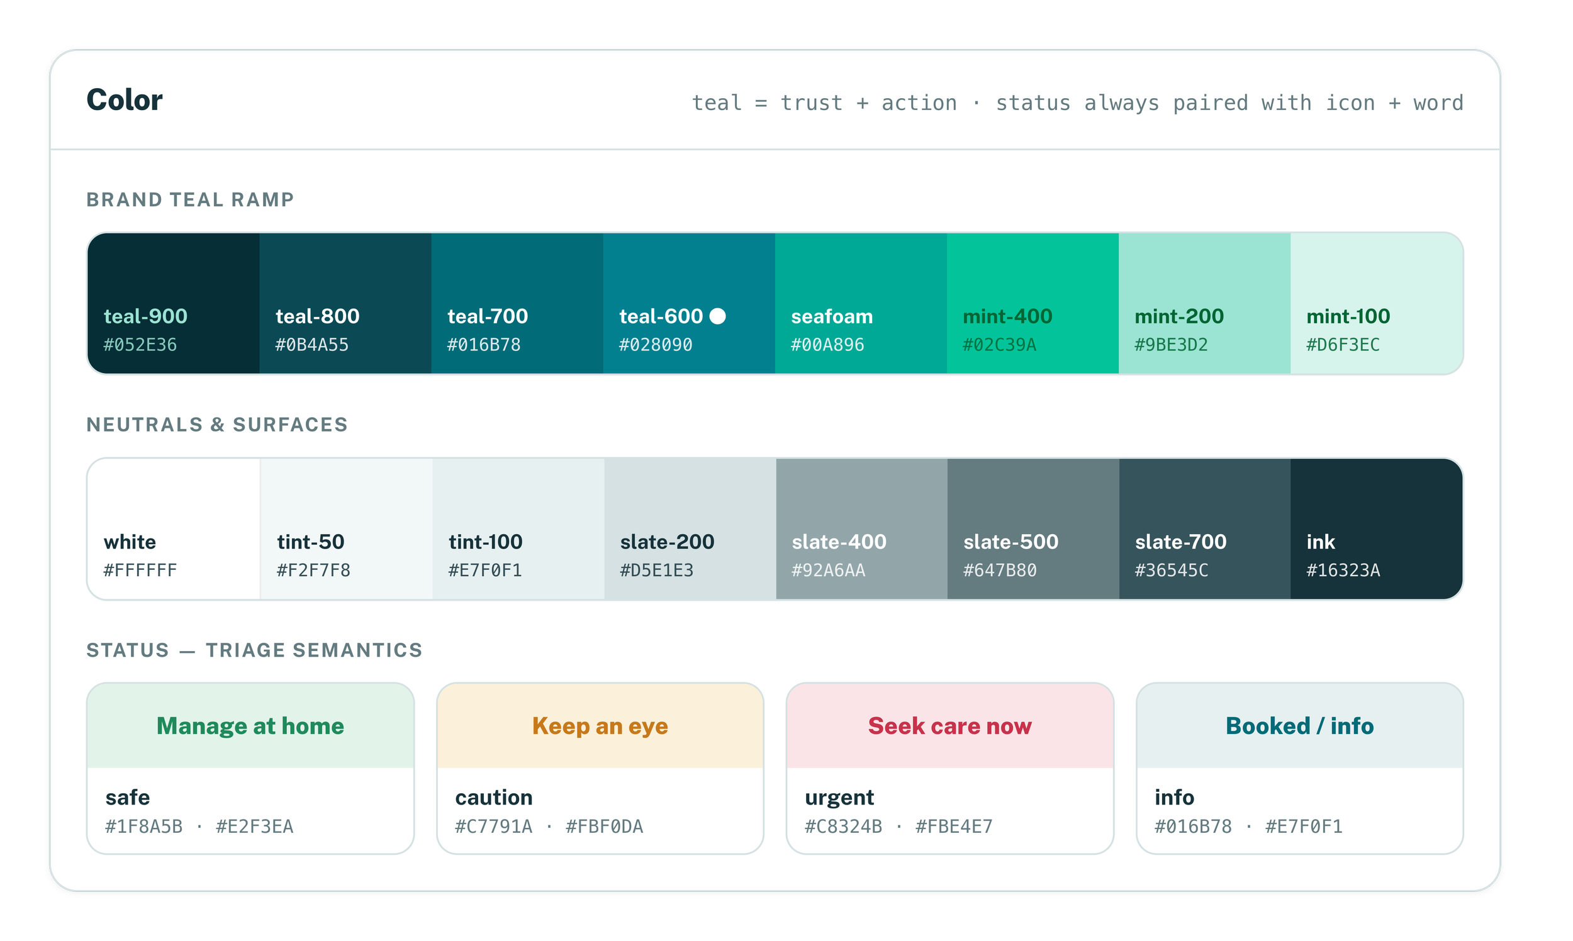Select the teal-900 color swatch

click(173, 303)
